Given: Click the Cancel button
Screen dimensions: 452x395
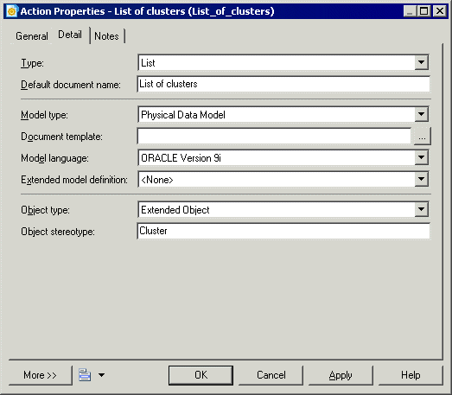Looking at the screenshot, I should [x=271, y=375].
